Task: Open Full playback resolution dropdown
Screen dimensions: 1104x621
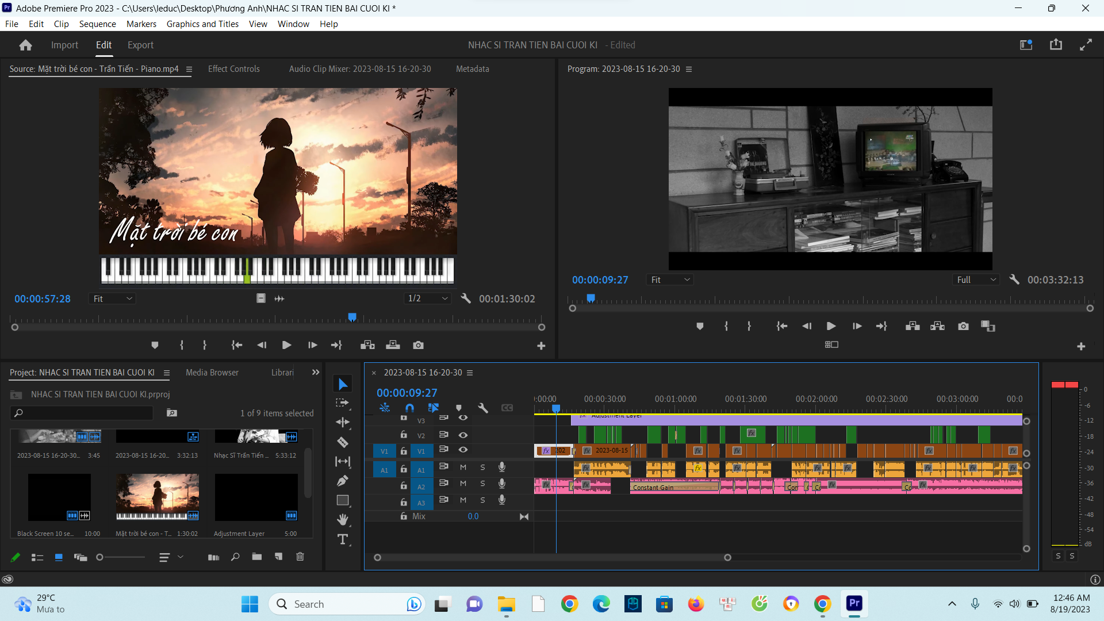Action: click(x=976, y=279)
